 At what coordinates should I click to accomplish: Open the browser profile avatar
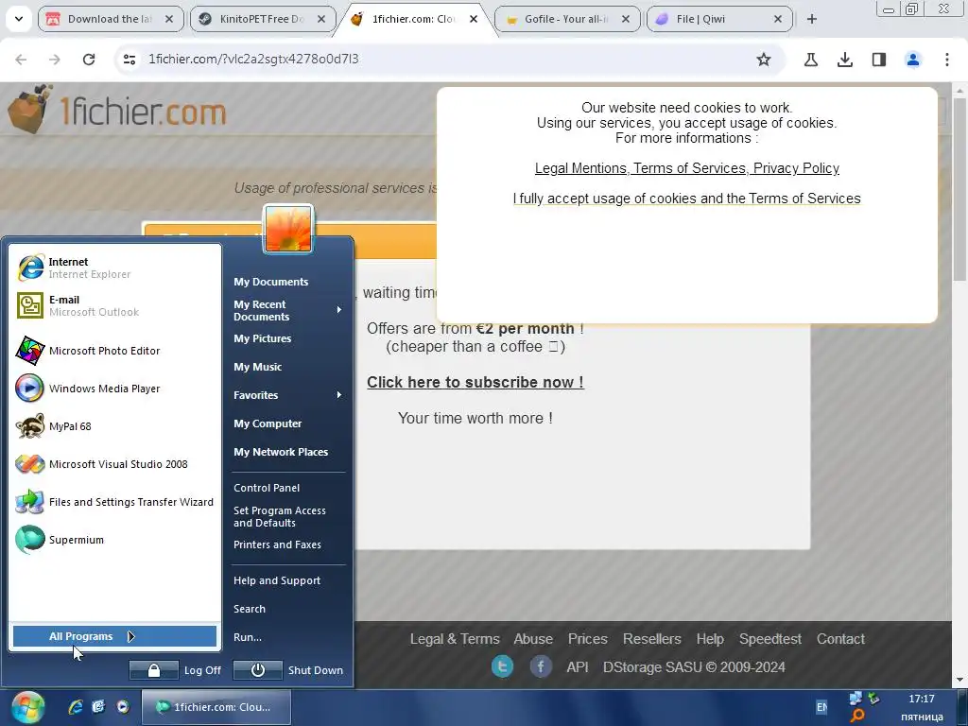coord(912,60)
